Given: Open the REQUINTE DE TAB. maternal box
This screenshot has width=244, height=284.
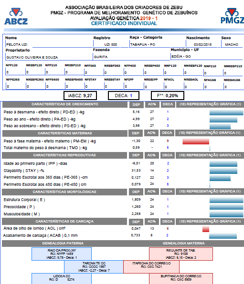Looking at the screenshot, I should point(181,254).
